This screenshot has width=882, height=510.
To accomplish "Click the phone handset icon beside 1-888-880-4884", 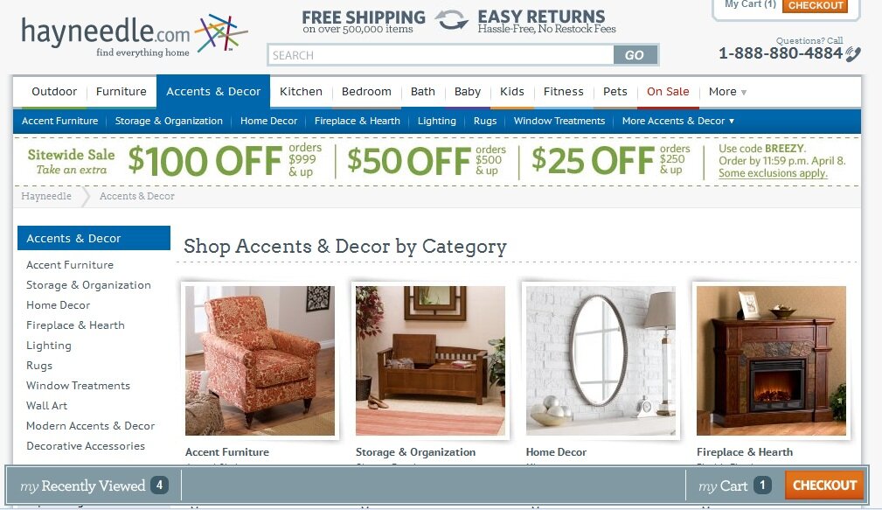I will [853, 54].
